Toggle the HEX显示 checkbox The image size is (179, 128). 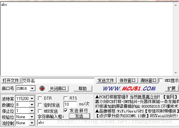tap(161, 80)
